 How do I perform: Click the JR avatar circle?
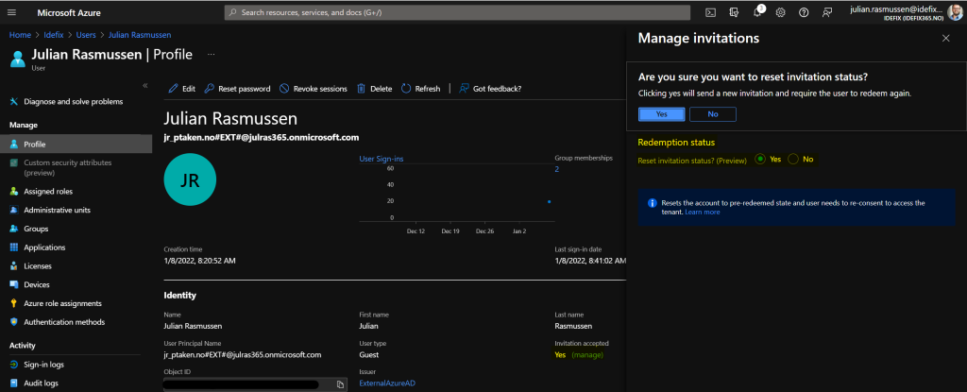pyautogui.click(x=190, y=179)
